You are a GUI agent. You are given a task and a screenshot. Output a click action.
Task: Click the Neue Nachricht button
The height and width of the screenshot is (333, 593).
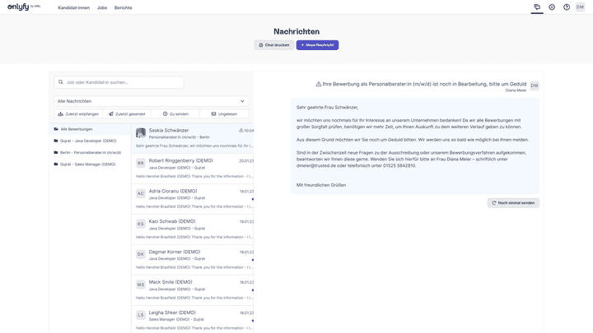[x=317, y=45]
